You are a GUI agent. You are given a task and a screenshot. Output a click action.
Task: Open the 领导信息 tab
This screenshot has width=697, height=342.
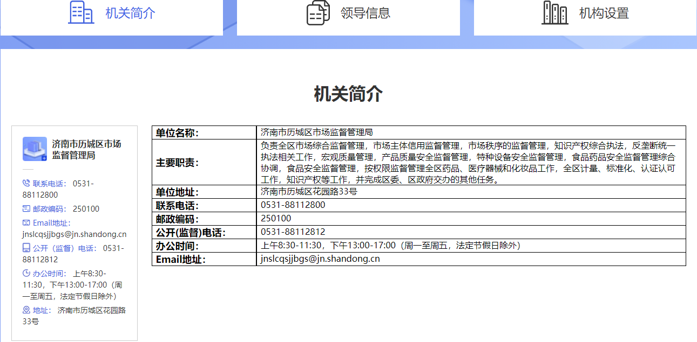click(365, 13)
